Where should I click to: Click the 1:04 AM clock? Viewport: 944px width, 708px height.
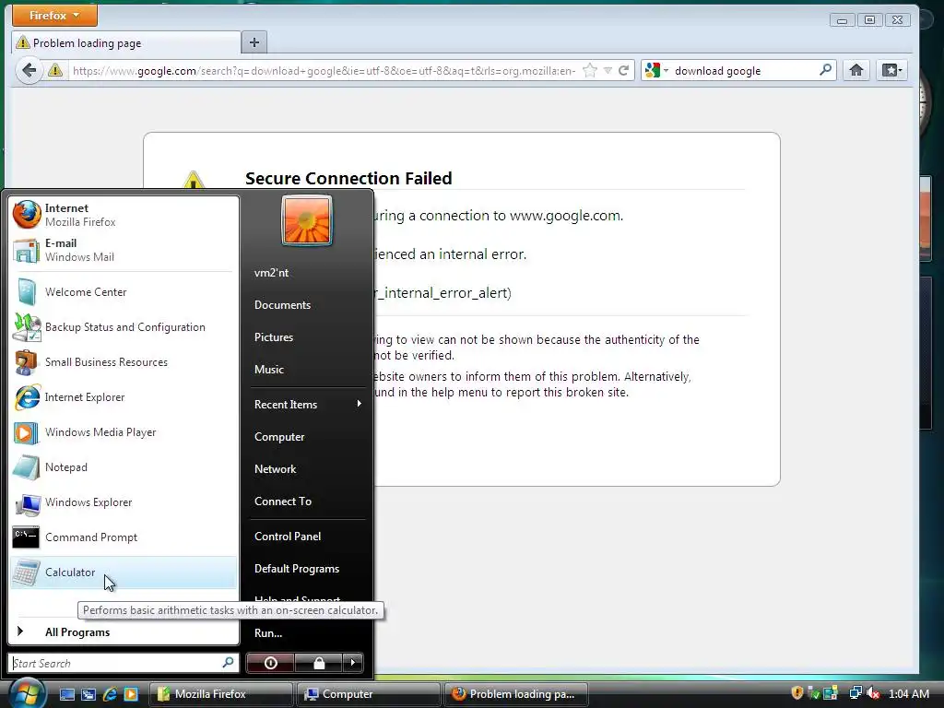pyautogui.click(x=908, y=693)
